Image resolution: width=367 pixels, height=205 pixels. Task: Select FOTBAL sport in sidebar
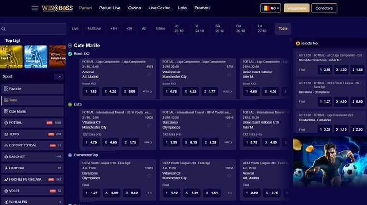pos(32,123)
